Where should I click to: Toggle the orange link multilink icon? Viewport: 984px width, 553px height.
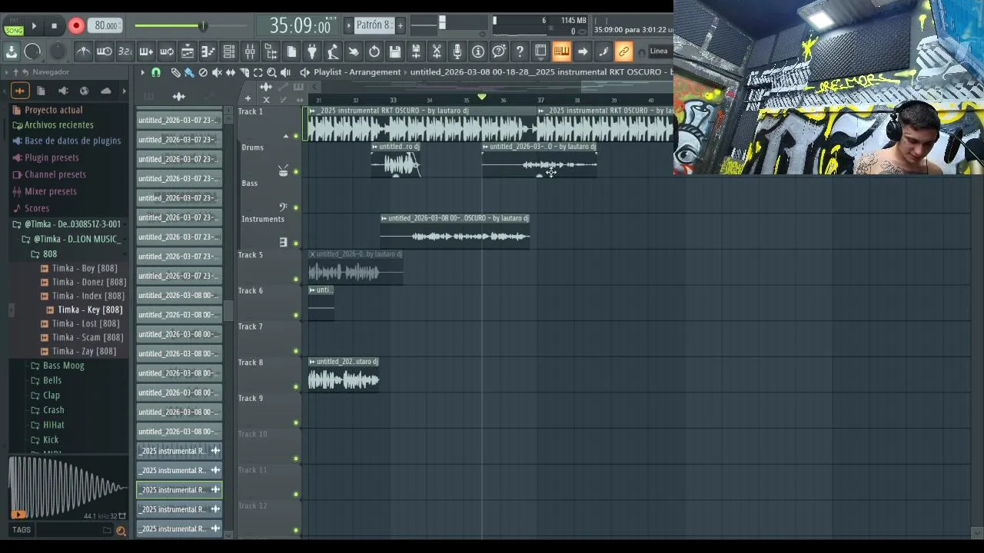click(623, 51)
